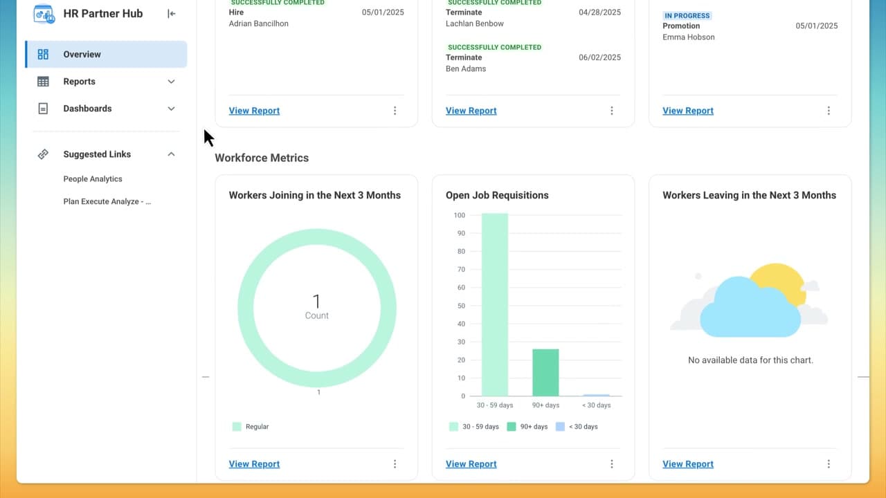Click the Dashboards document icon
Screen dimensions: 886x498
point(43,109)
